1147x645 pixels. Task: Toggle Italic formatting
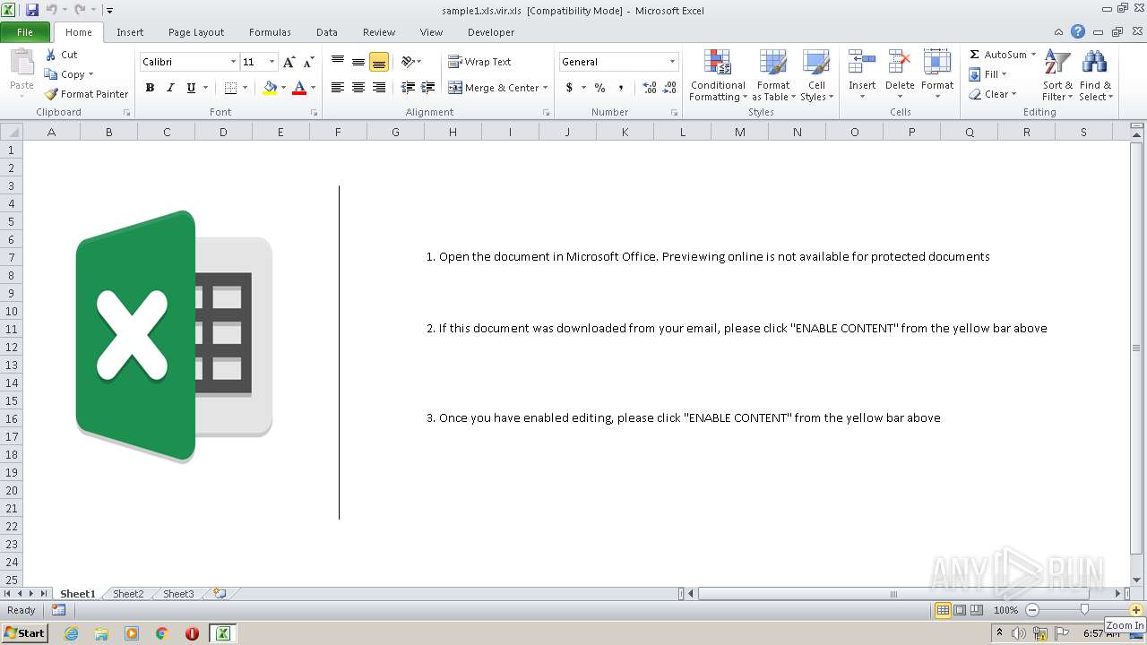pos(170,88)
